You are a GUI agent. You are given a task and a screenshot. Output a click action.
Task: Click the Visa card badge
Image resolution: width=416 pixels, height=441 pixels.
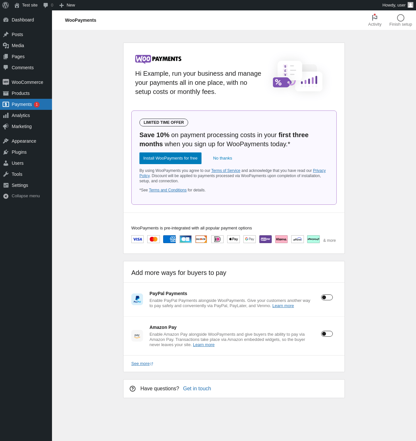point(137,239)
